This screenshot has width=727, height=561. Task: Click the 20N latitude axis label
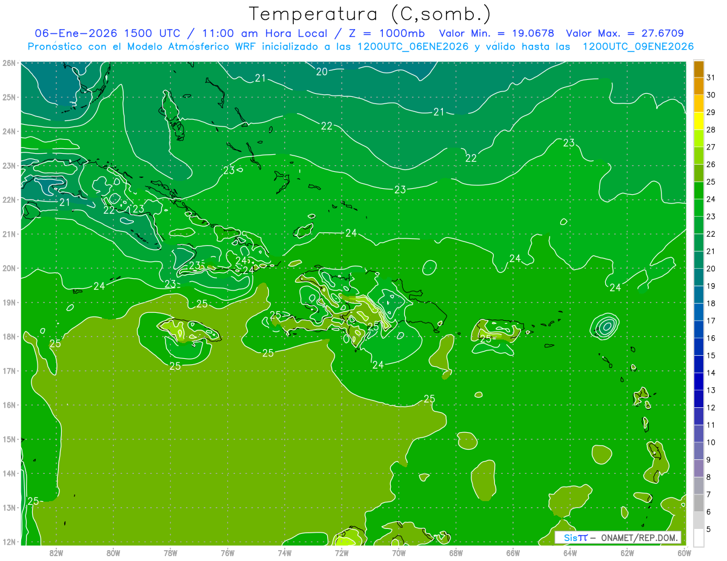click(8, 268)
